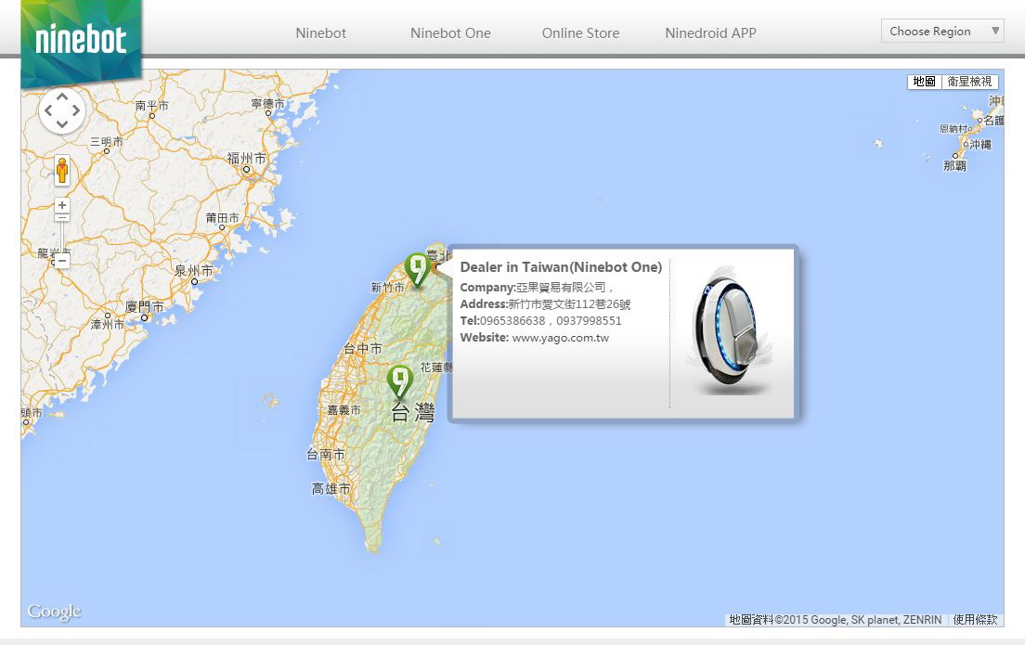Click the 漳州市 city label

(x=107, y=325)
